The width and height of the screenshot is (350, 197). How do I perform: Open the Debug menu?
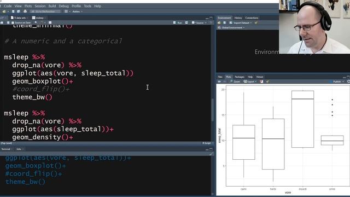64,6
